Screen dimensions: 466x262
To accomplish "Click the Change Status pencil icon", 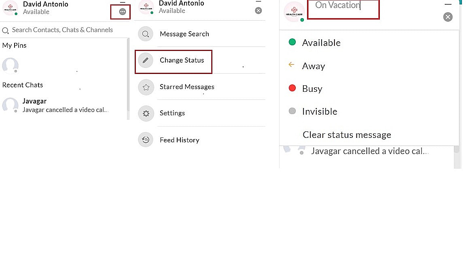I will [x=146, y=60].
